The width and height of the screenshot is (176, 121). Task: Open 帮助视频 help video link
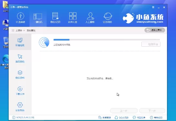point(156,118)
